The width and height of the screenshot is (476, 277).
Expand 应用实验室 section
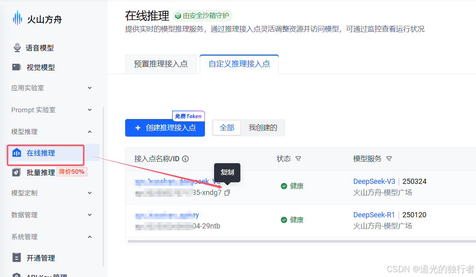click(90, 88)
